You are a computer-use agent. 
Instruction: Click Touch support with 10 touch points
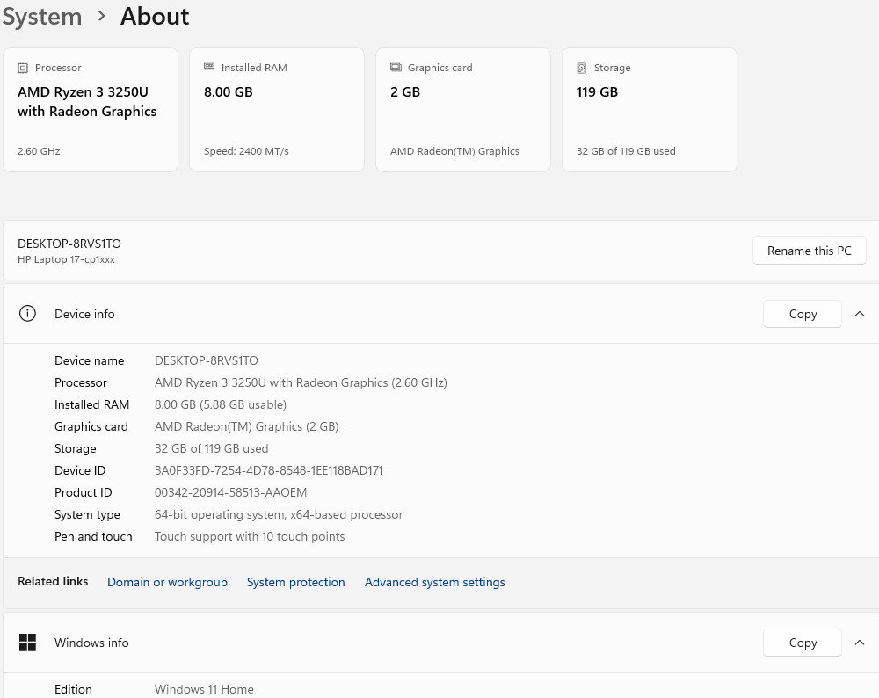[x=250, y=536]
